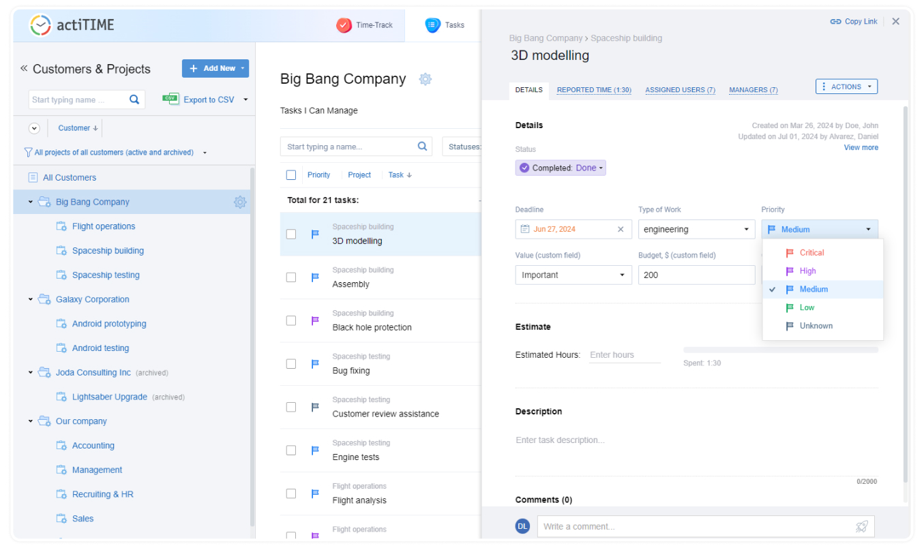Click the search magnifier in customer name field
This screenshot has width=924, height=548.
pyautogui.click(x=134, y=100)
